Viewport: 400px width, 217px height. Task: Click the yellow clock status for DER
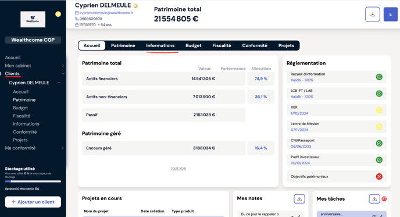(379, 110)
